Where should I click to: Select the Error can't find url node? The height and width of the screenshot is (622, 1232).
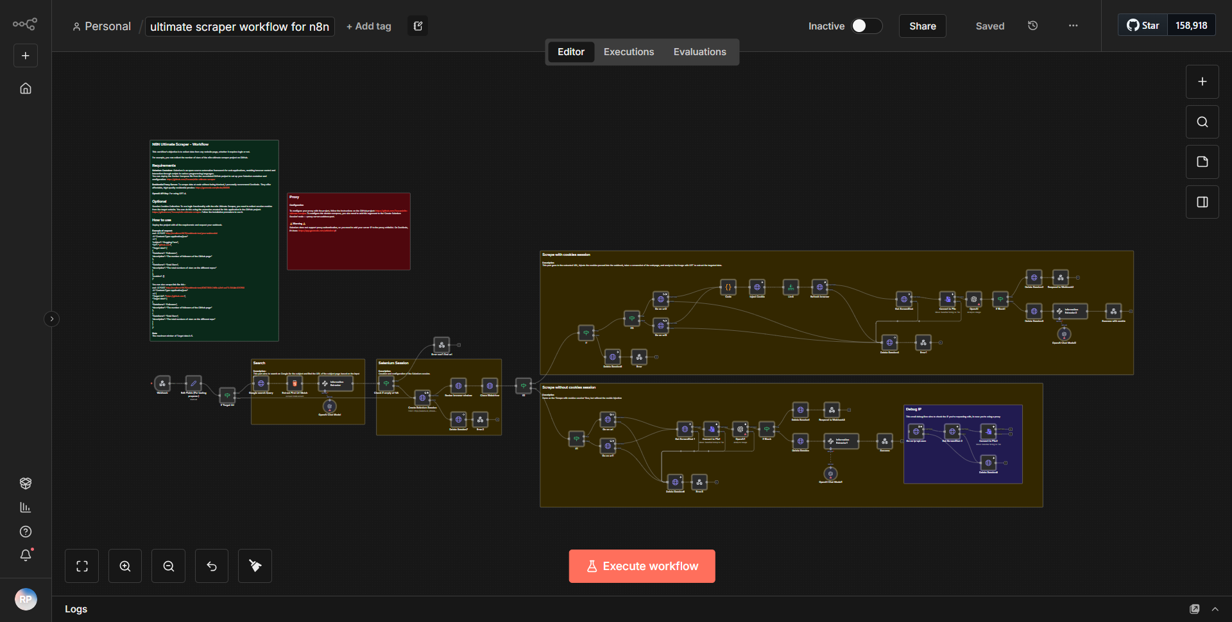(441, 345)
